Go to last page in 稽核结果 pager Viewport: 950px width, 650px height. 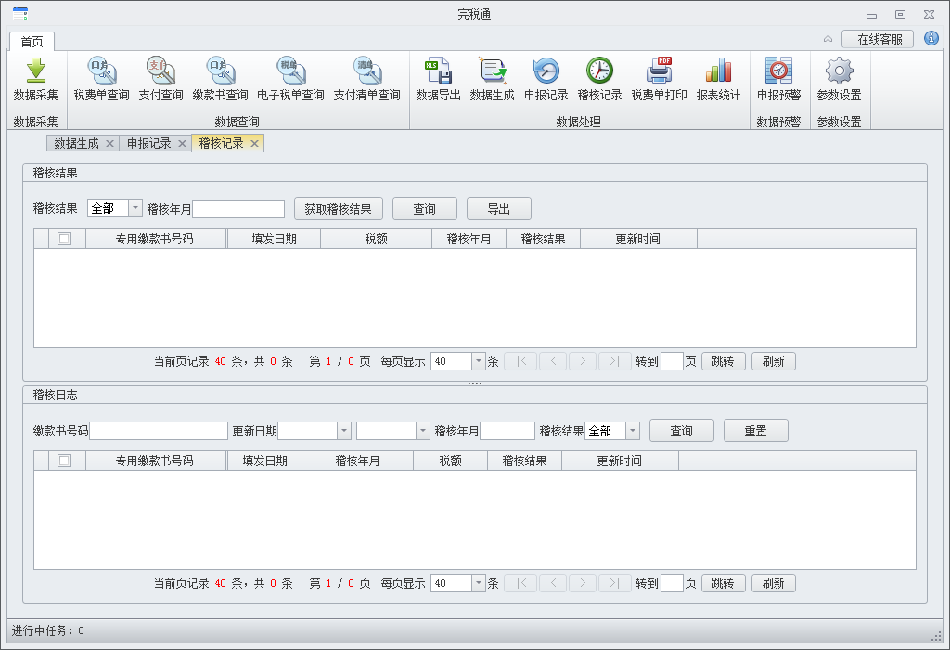pyautogui.click(x=614, y=361)
